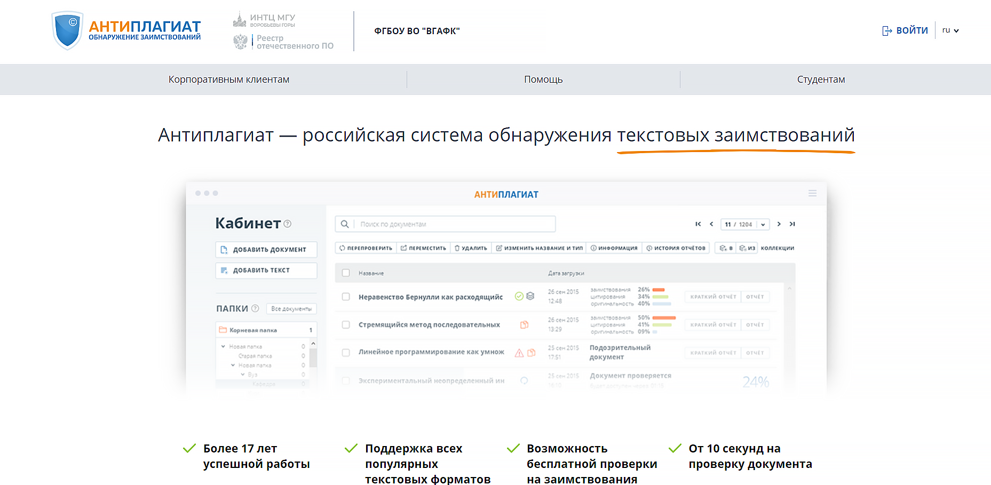Open the Помощь menu item
The height and width of the screenshot is (485, 991).
tap(543, 79)
